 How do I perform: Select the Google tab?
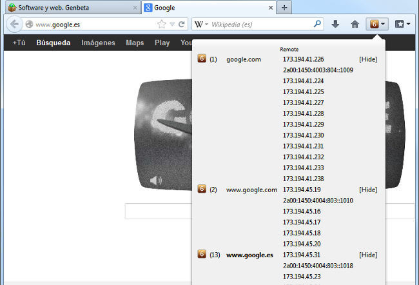coord(209,8)
